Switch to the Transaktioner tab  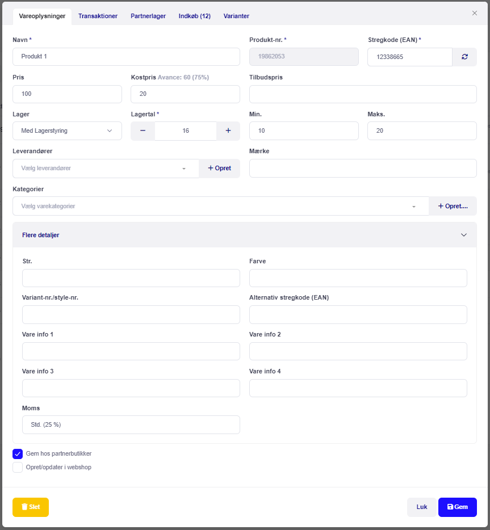pyautogui.click(x=98, y=16)
